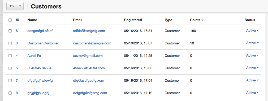Open the Customer Customer name link
Image resolution: width=268 pixels, height=101 pixels.
click(x=43, y=43)
